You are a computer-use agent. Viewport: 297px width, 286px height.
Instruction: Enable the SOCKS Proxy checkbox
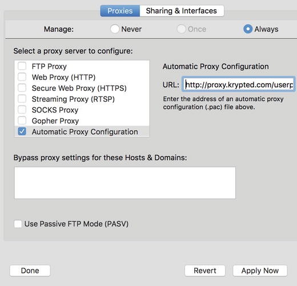[22, 110]
